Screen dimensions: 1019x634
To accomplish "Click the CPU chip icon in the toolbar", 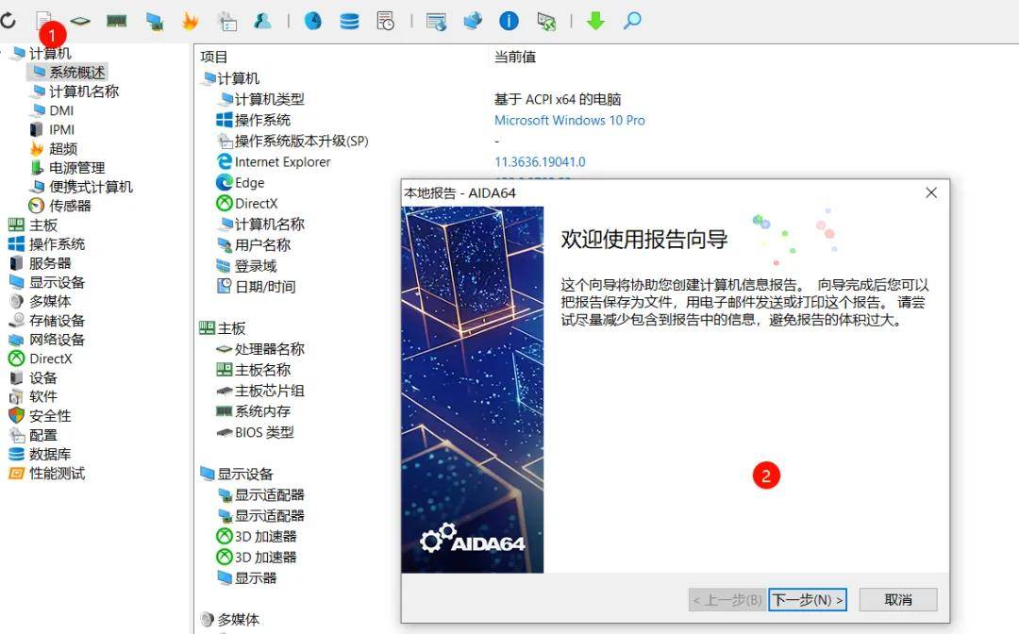I will pyautogui.click(x=80, y=22).
